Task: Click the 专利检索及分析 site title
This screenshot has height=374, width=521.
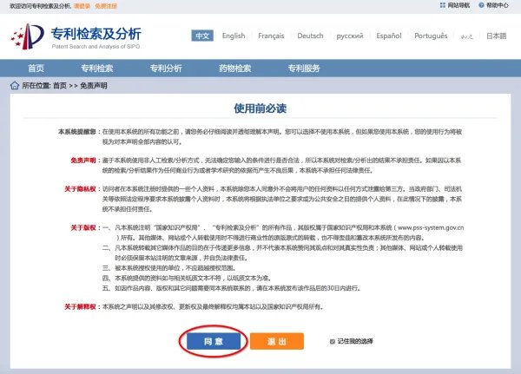Action: pyautogui.click(x=96, y=34)
